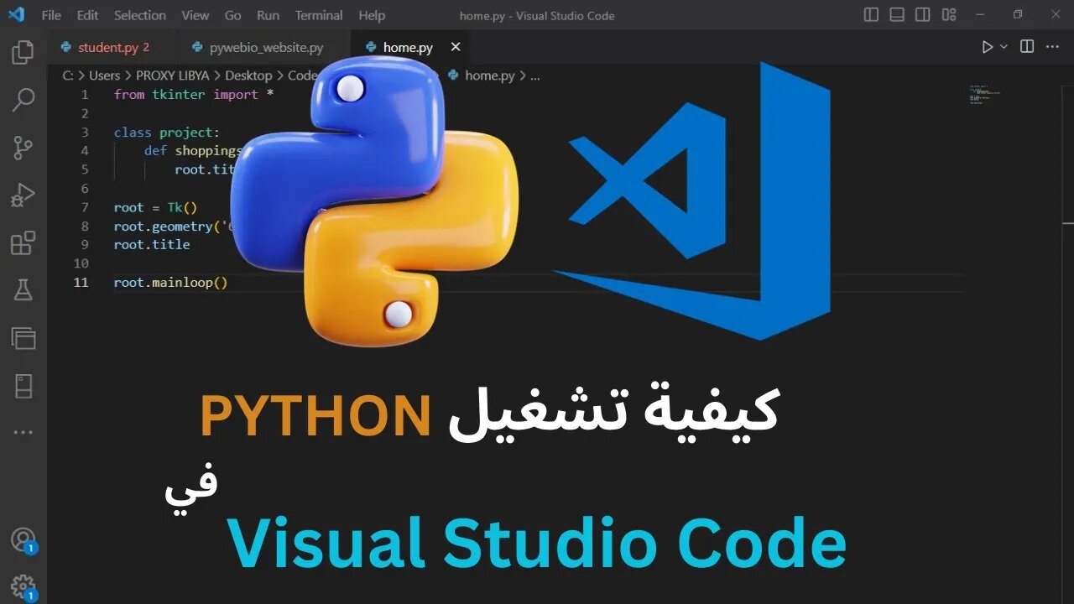The height and width of the screenshot is (604, 1074).
Task: Expand the trailing breadcrumb ellipsis
Action: click(x=534, y=75)
